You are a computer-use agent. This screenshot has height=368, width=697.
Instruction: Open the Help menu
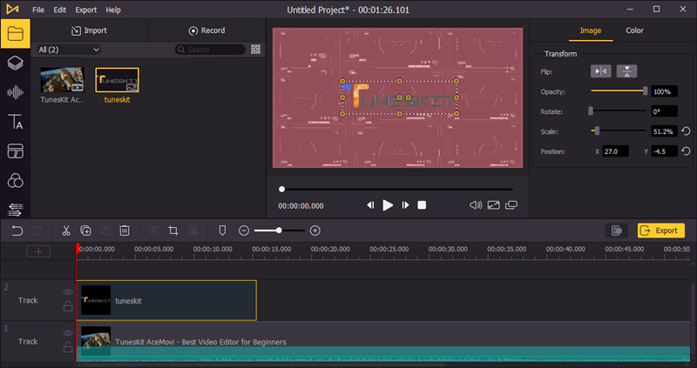(113, 10)
